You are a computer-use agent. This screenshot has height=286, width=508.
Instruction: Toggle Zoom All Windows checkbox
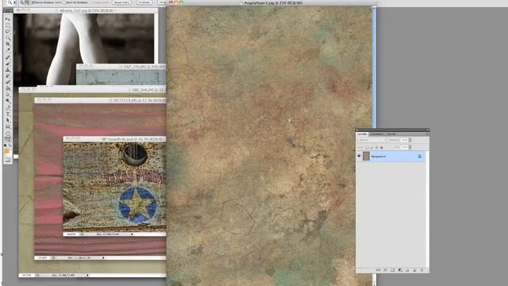[x=63, y=2]
